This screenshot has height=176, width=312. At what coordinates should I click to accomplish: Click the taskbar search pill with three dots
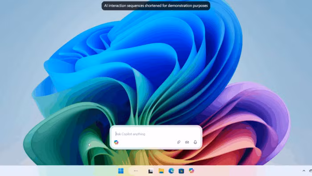point(136,171)
